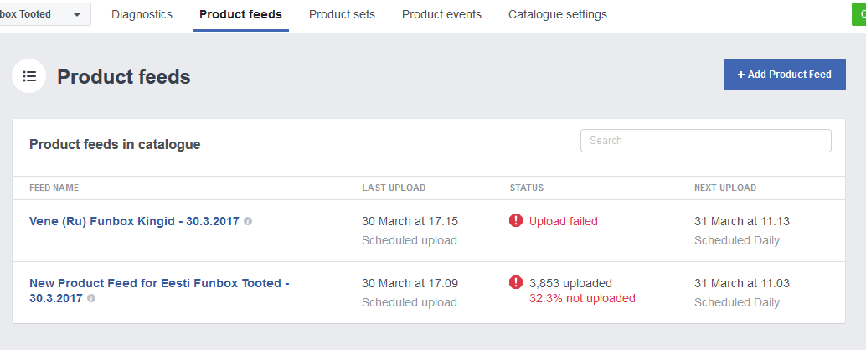Open the Vene (Ru) Funbox Kingid feed
Screen dimensions: 866x350
coord(134,222)
